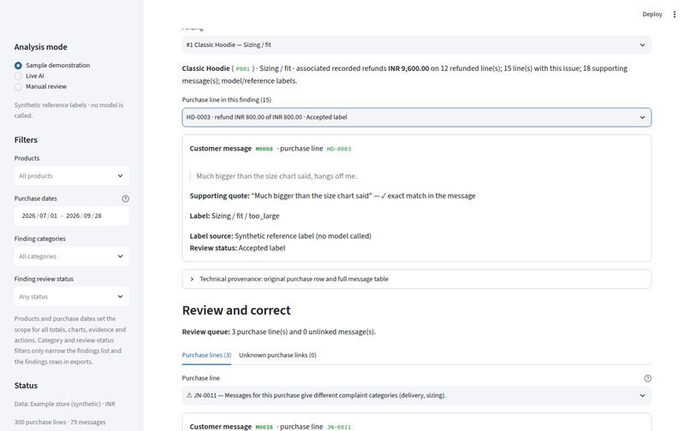690x431 pixels.
Task: Open the JN-0011 purchase line dropdown
Action: tap(416, 395)
